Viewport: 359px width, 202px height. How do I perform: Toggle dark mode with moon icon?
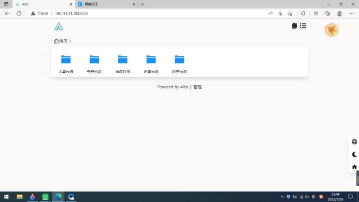coord(355,154)
